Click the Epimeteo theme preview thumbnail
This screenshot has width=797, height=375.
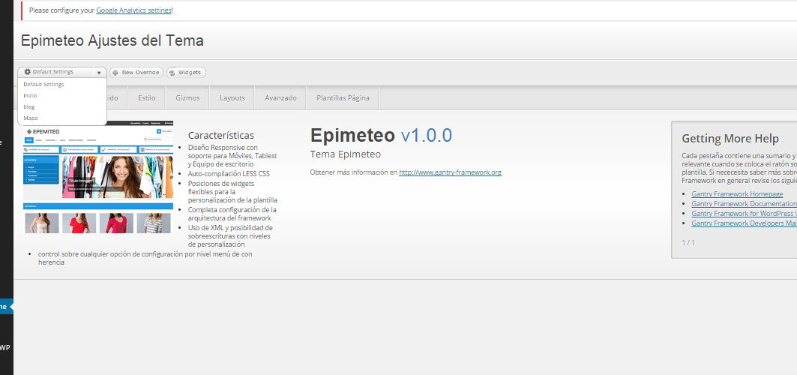tap(98, 177)
